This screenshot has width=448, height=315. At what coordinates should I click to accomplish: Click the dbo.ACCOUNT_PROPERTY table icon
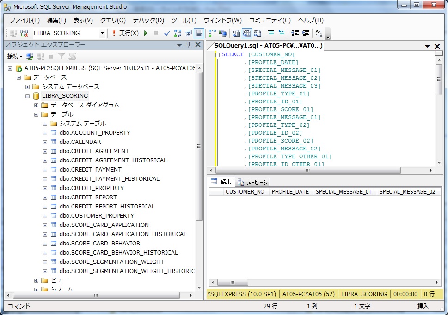click(x=54, y=132)
